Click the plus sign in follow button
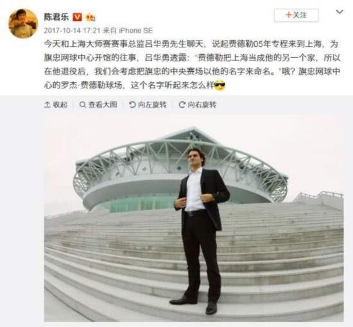 click(x=288, y=15)
